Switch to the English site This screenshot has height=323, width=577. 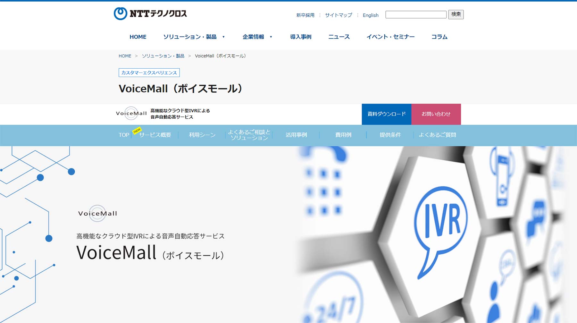(371, 15)
